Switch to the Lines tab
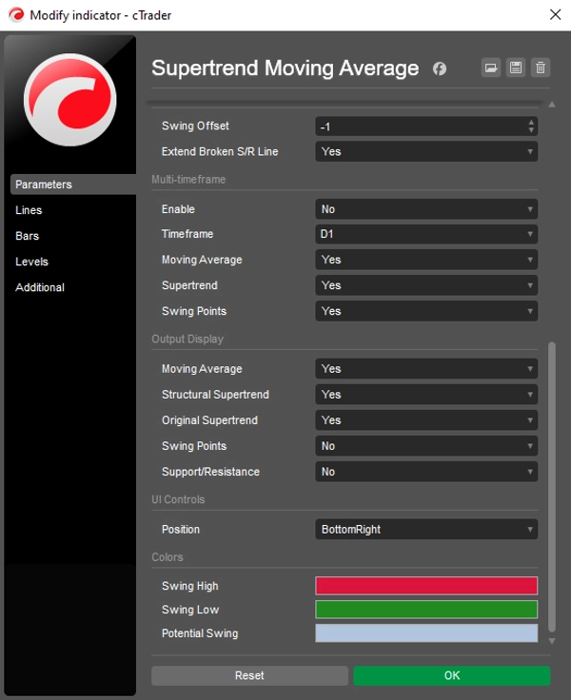 coord(29,210)
